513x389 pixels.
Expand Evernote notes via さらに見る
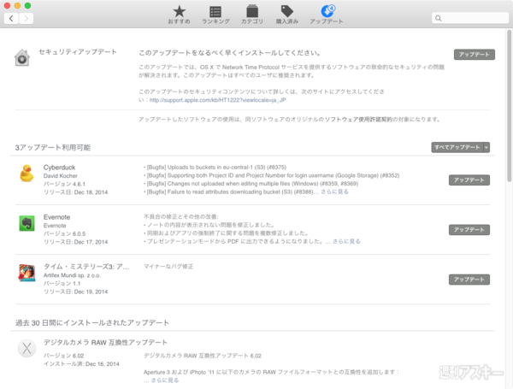[x=346, y=241]
